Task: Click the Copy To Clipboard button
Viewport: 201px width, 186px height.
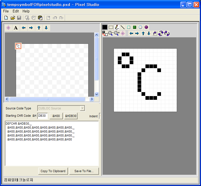Action: [53, 171]
